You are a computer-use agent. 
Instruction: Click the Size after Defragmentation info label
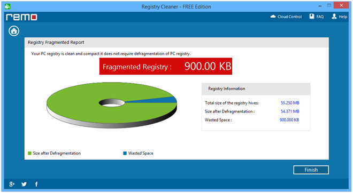coord(229,111)
